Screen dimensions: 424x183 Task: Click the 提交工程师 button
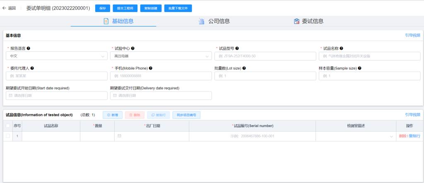pyautogui.click(x=125, y=8)
